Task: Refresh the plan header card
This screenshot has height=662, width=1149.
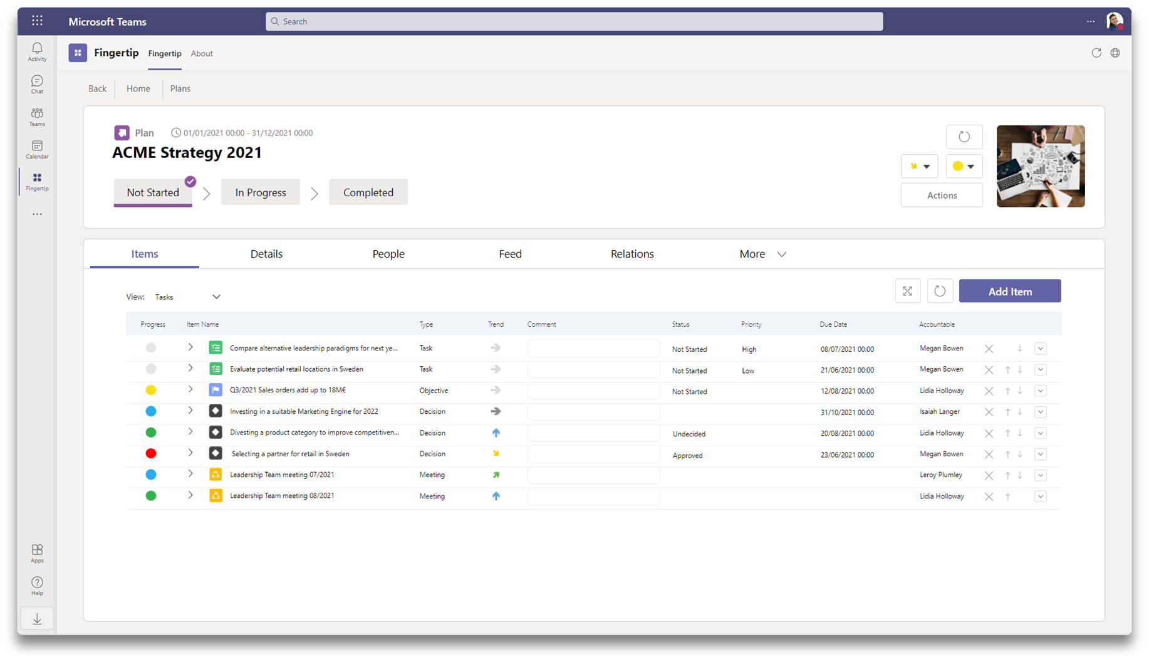Action: pos(964,137)
